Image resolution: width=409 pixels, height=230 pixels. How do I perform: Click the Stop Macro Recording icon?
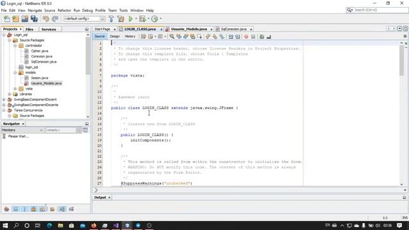[253, 37]
